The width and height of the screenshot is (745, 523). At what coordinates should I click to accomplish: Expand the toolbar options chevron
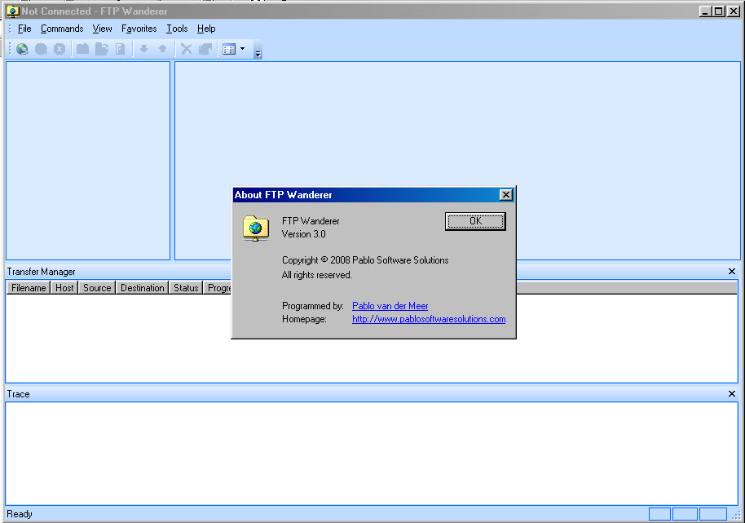click(x=258, y=54)
